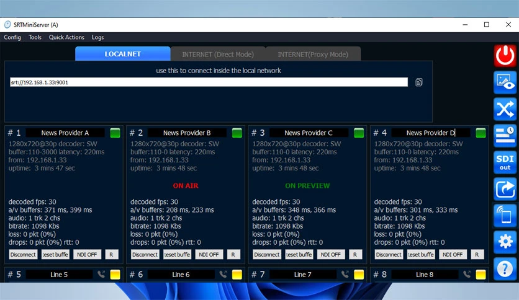Screen dimensions: 519x300
Task: Toggle NDI OFF for News Provider A
Action: point(87,254)
